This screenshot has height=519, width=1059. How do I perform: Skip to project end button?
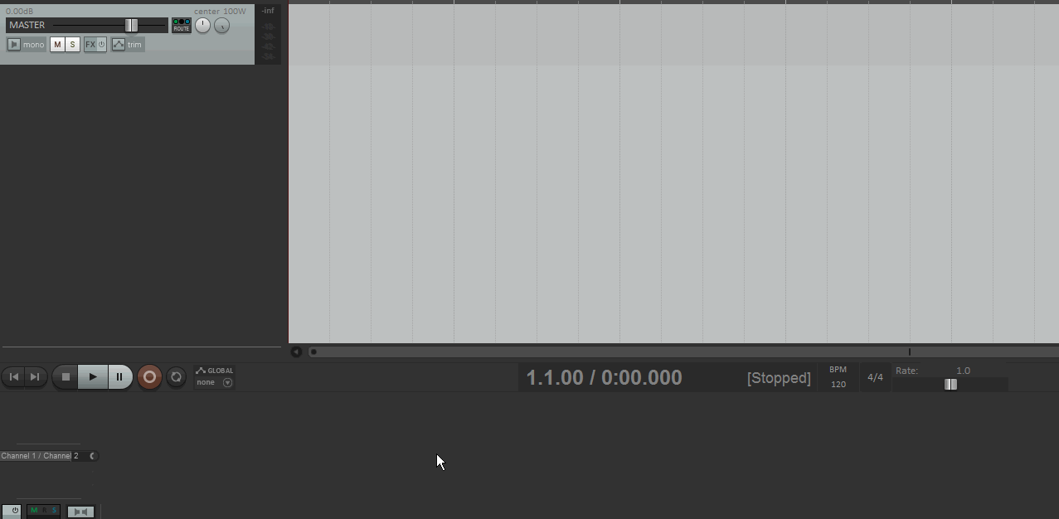pyautogui.click(x=34, y=376)
